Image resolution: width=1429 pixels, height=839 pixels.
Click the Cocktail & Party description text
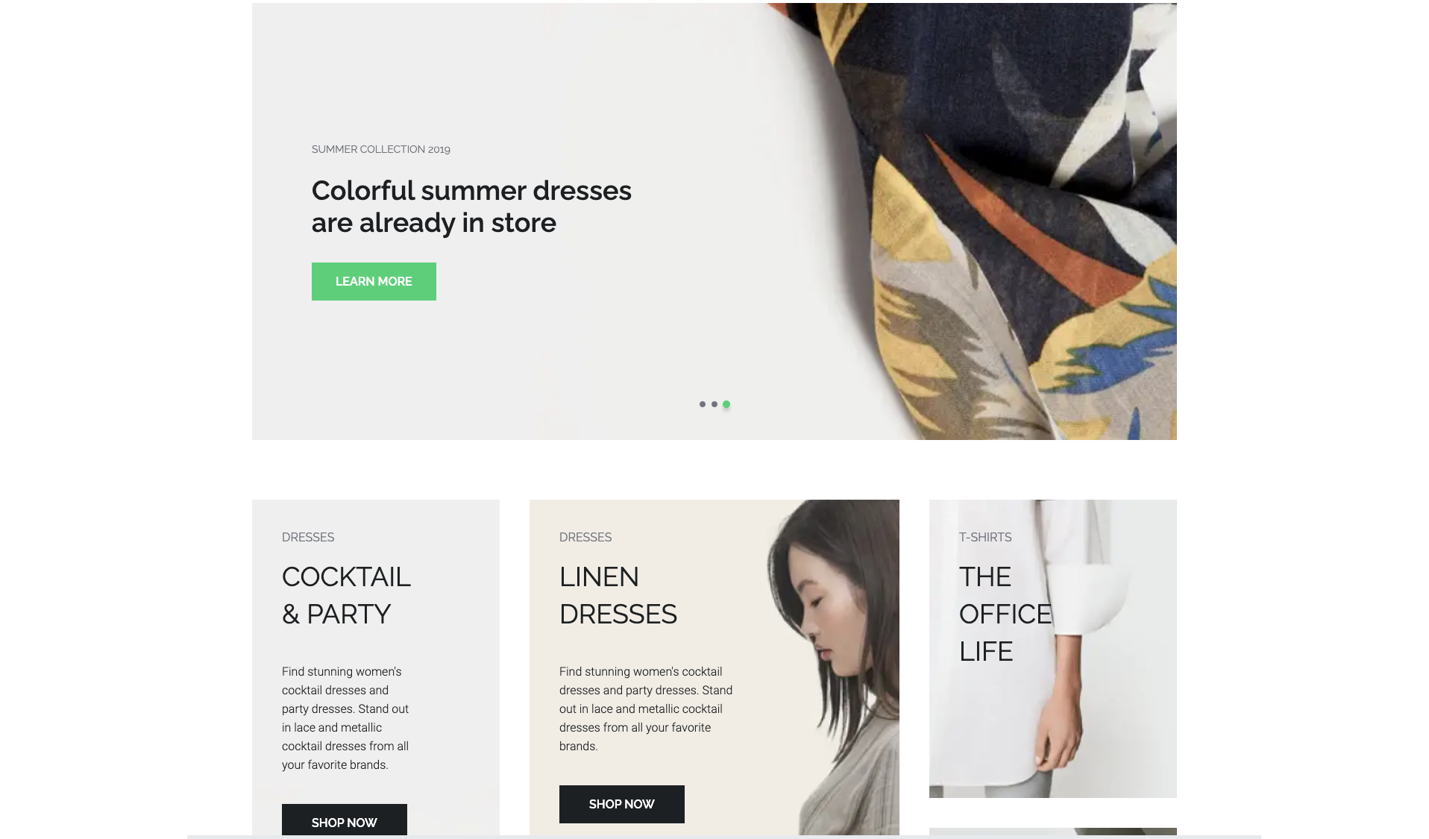(x=345, y=718)
